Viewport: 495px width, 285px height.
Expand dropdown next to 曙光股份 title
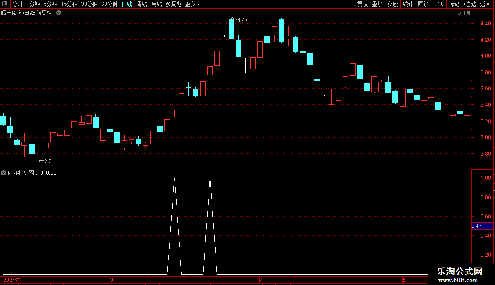coord(59,13)
